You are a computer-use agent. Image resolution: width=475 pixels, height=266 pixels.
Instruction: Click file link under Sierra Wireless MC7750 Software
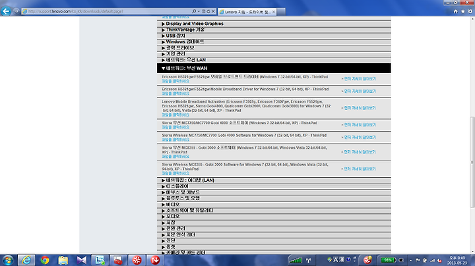coord(175,140)
